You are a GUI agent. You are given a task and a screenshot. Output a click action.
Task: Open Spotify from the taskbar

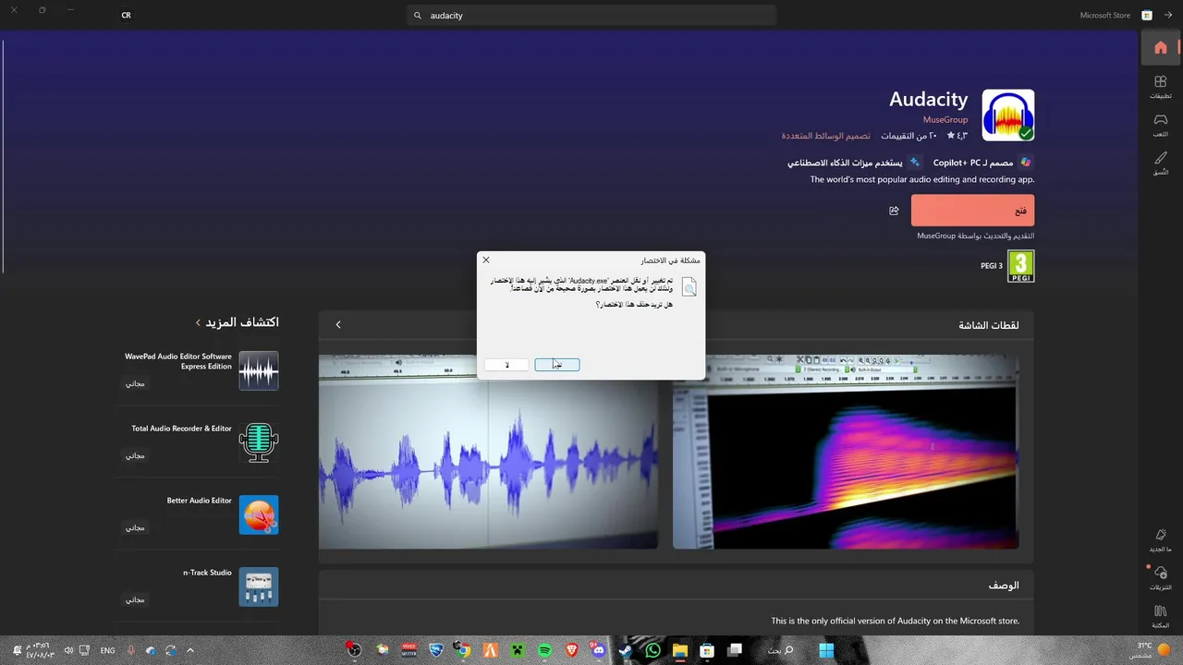pyautogui.click(x=544, y=650)
